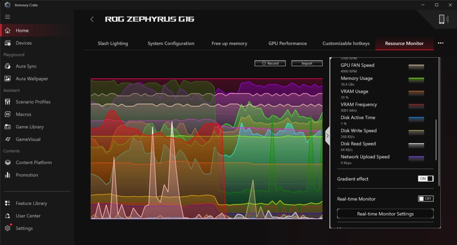Click the Feature Library icon
Screen dimensions: 457x245
(x=7, y=203)
